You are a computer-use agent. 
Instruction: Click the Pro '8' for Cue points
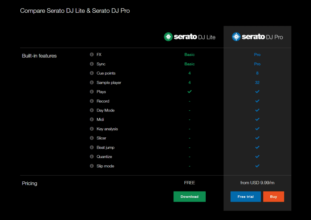pyautogui.click(x=257, y=73)
